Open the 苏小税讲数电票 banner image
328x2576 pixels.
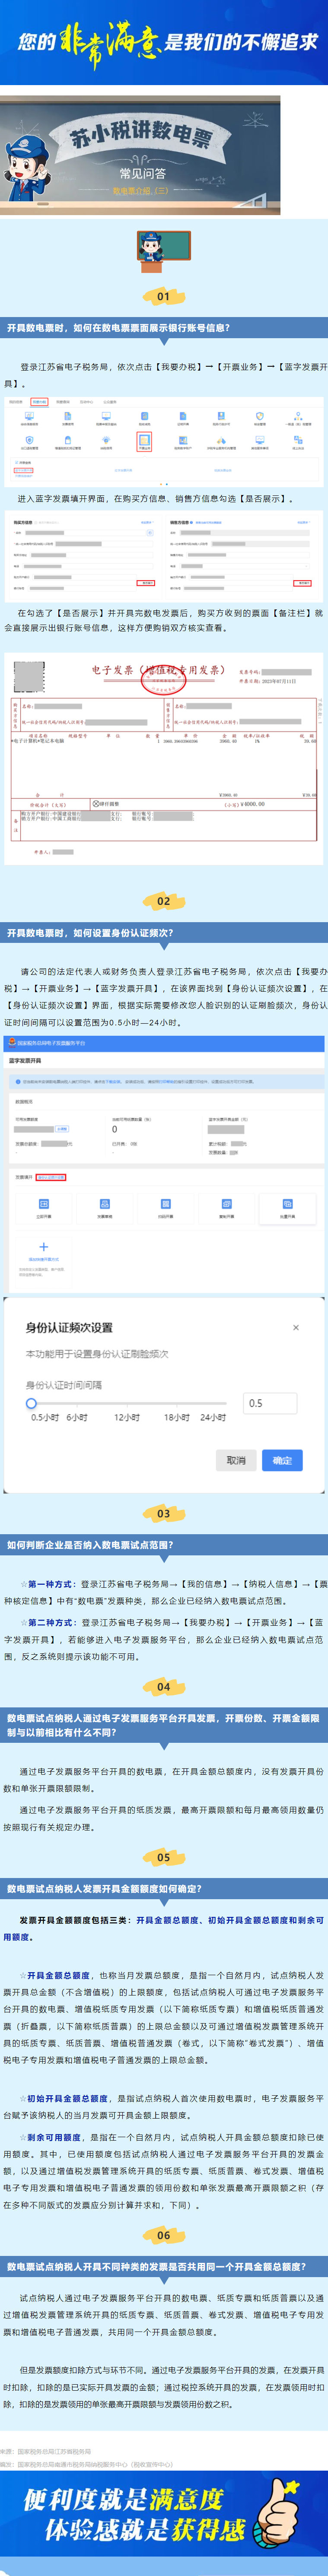coord(140,155)
